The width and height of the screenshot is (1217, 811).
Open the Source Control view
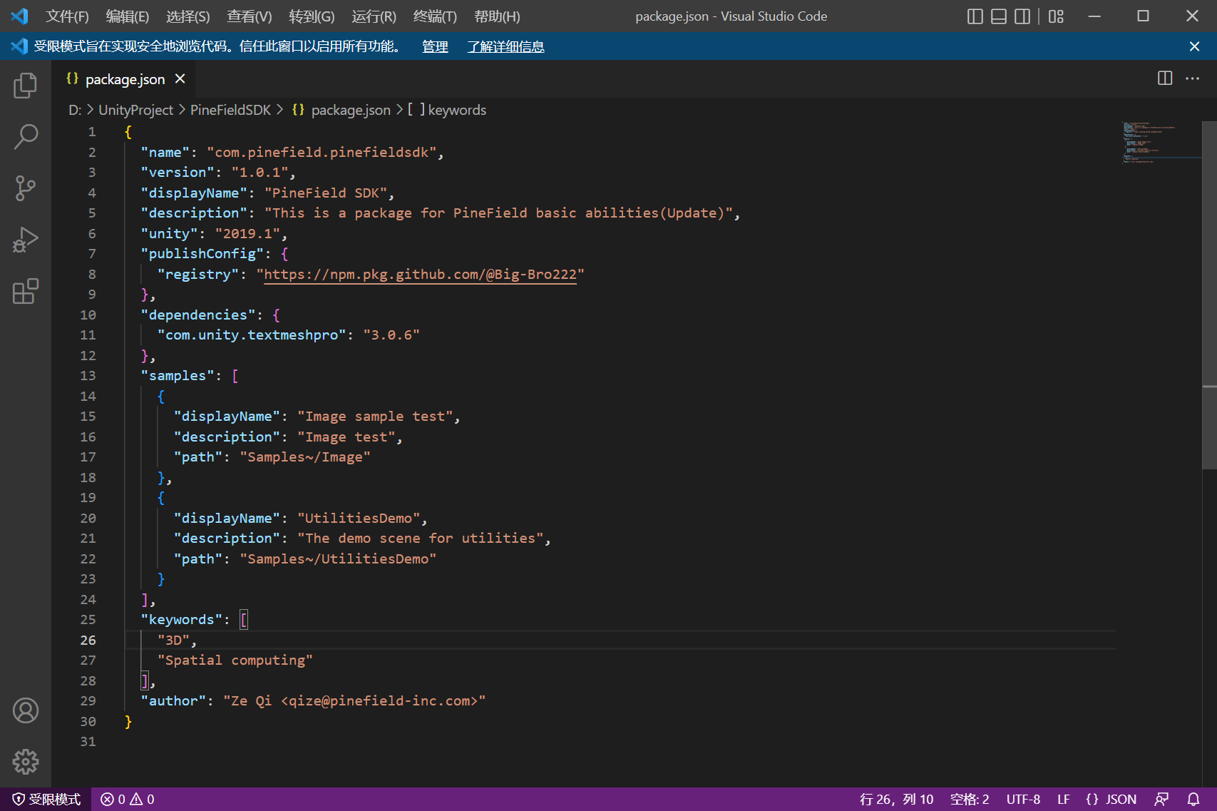point(26,188)
